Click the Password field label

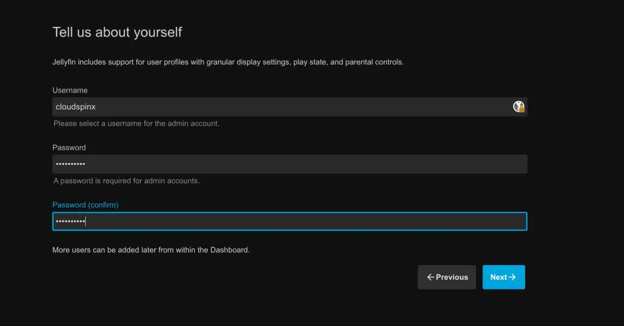tap(69, 148)
